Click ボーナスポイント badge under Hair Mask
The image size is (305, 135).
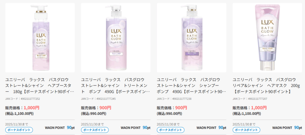246,130
